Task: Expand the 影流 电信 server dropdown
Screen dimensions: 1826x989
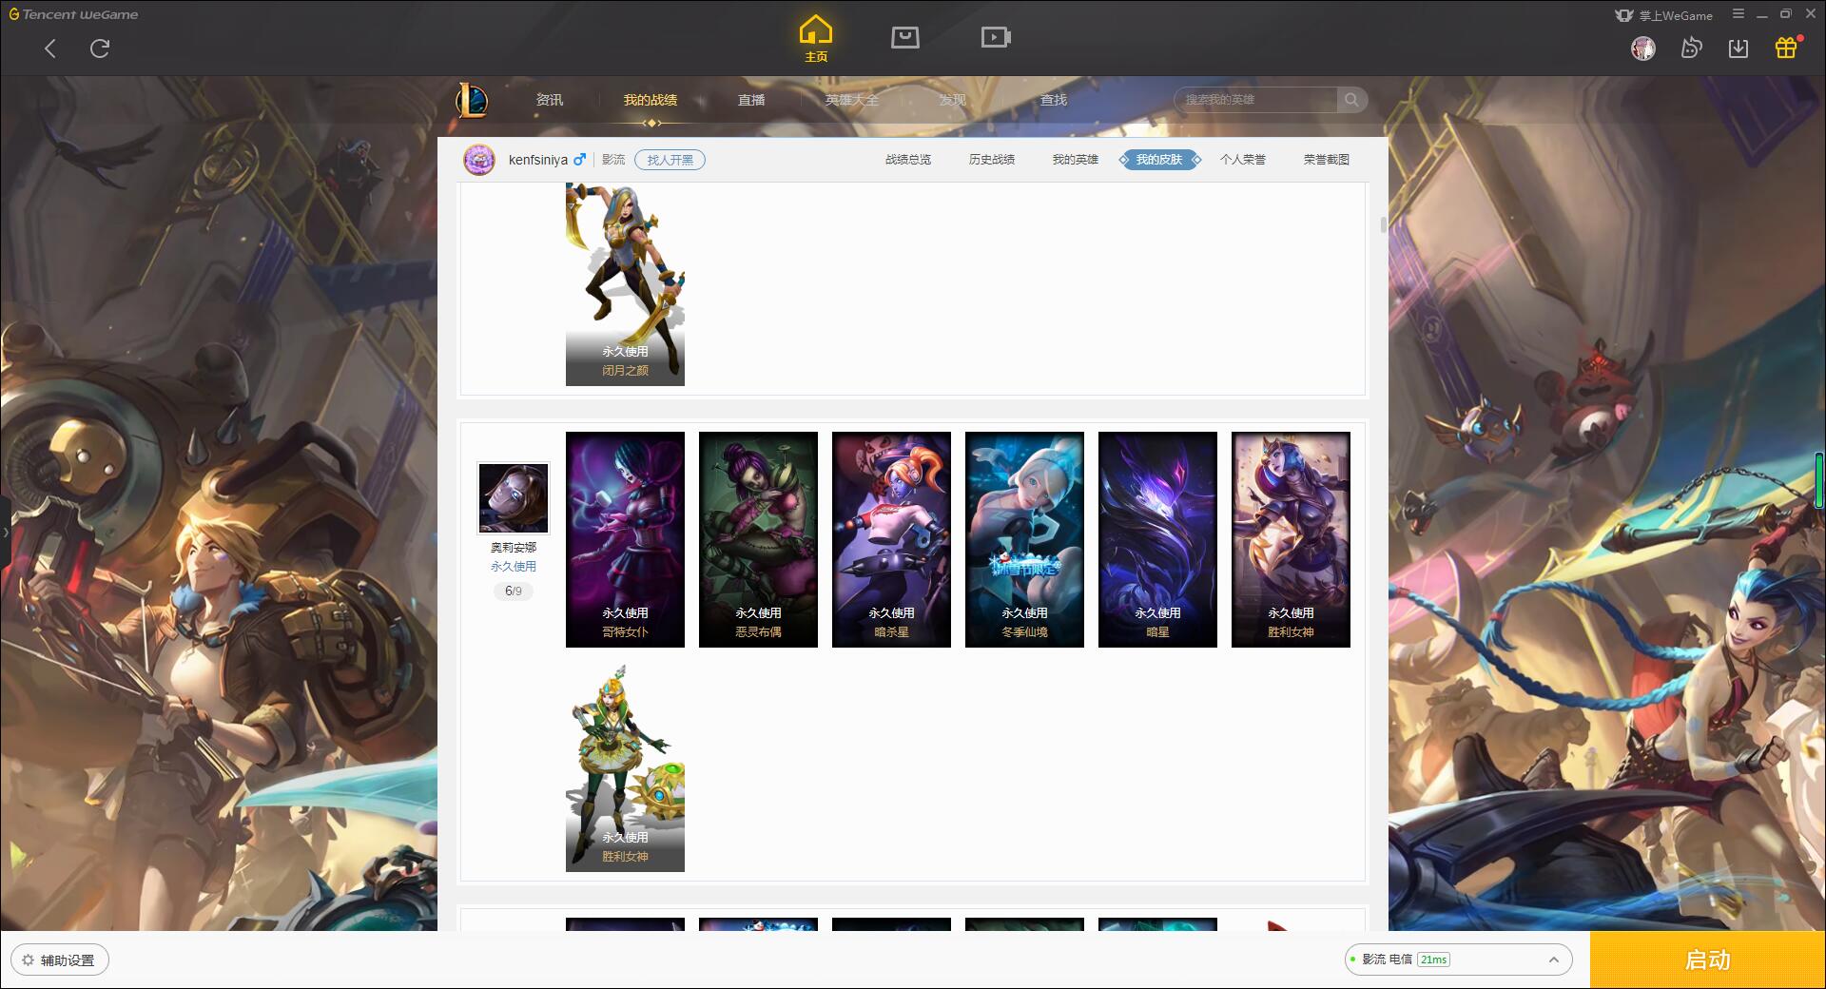Action: click(x=1457, y=960)
